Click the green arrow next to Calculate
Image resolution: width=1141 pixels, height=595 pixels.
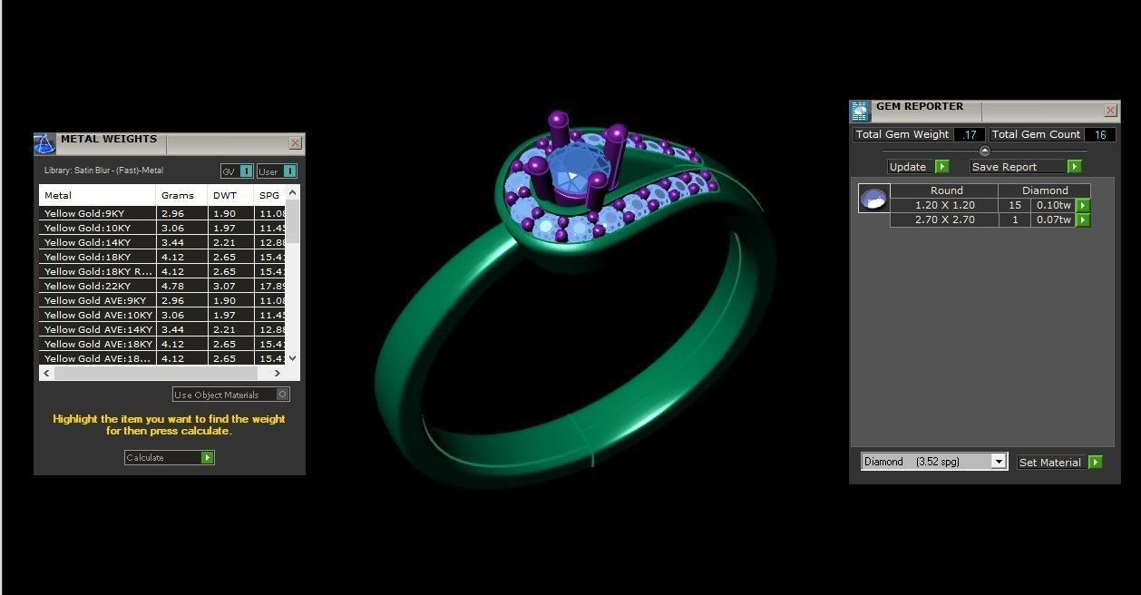click(x=207, y=458)
